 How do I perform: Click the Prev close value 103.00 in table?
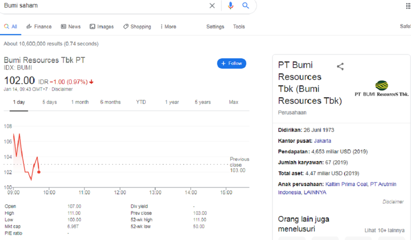(200, 213)
